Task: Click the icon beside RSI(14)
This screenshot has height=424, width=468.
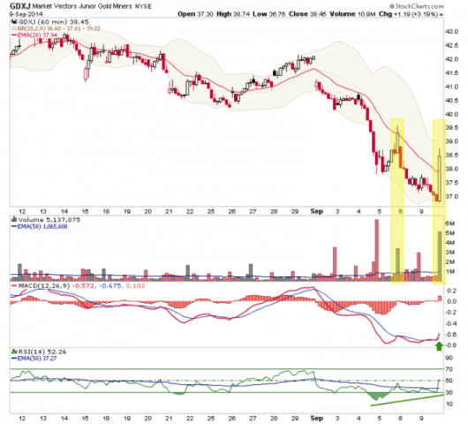Action: coord(14,352)
